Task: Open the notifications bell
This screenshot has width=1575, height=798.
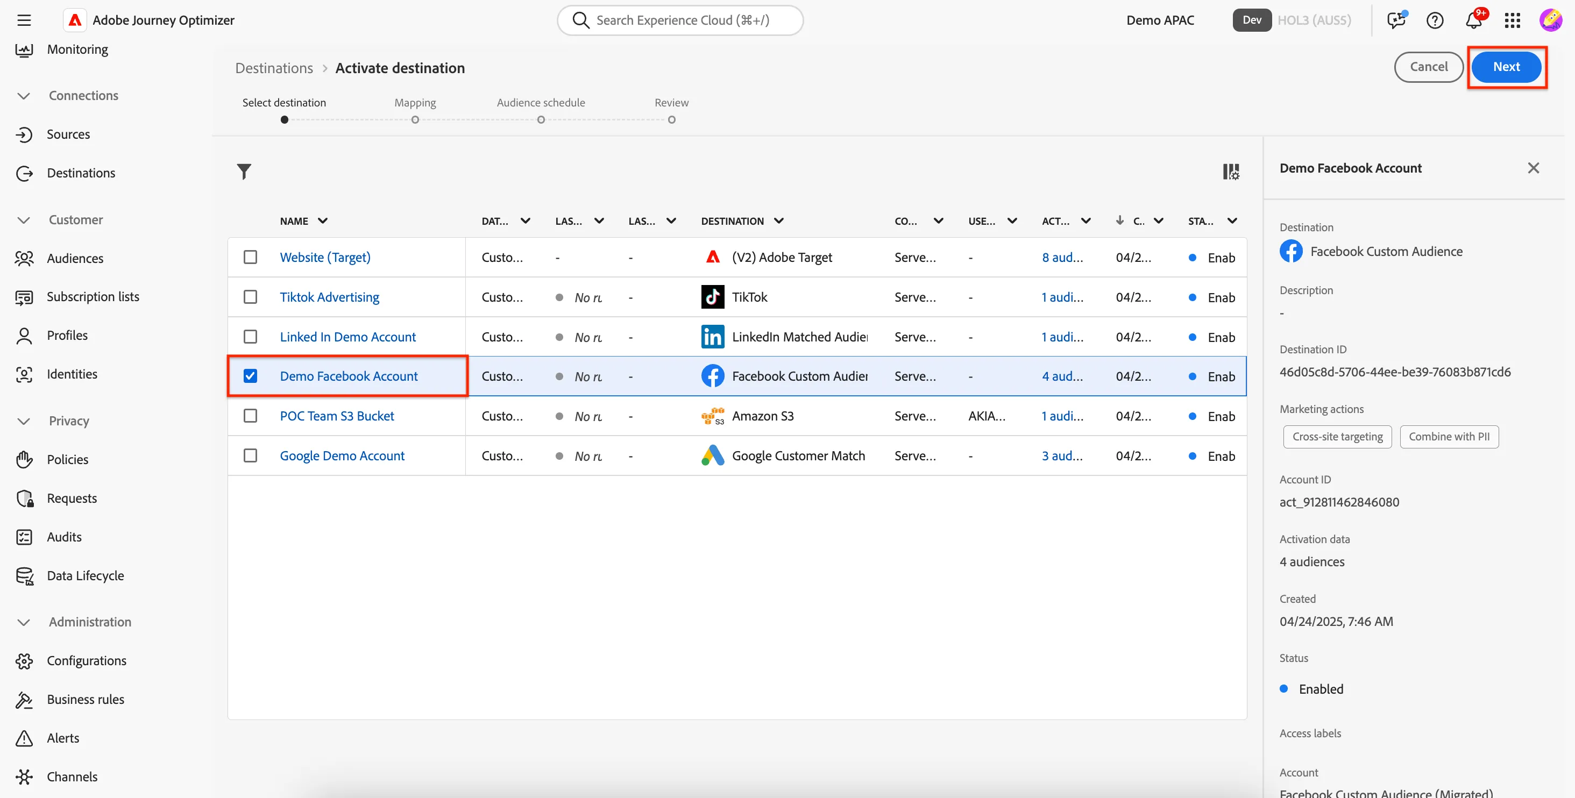Action: click(1473, 20)
